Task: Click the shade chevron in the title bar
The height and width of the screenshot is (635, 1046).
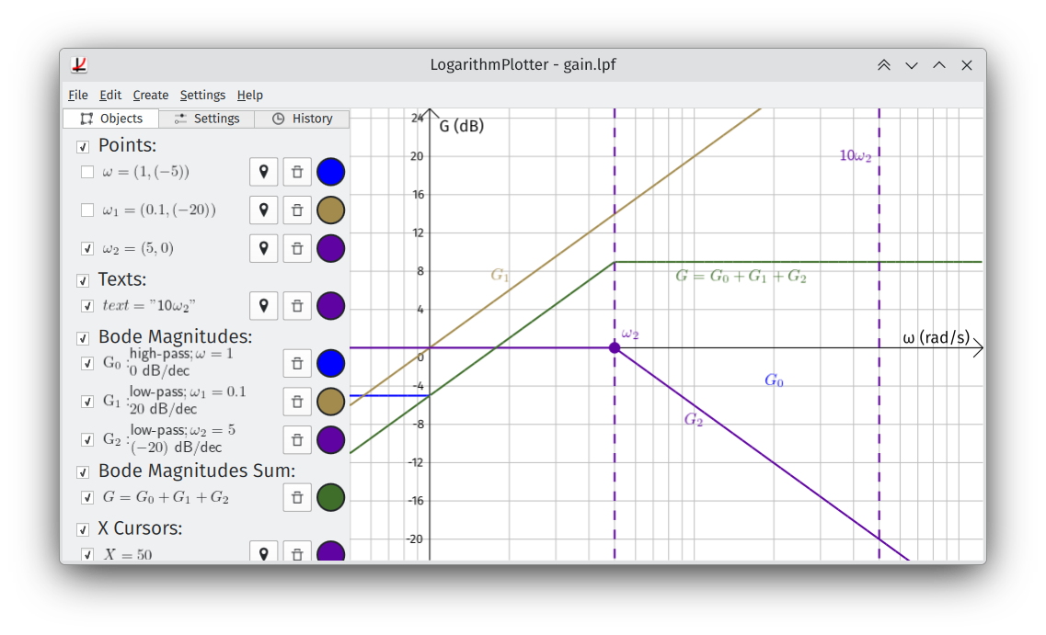Action: click(x=883, y=64)
